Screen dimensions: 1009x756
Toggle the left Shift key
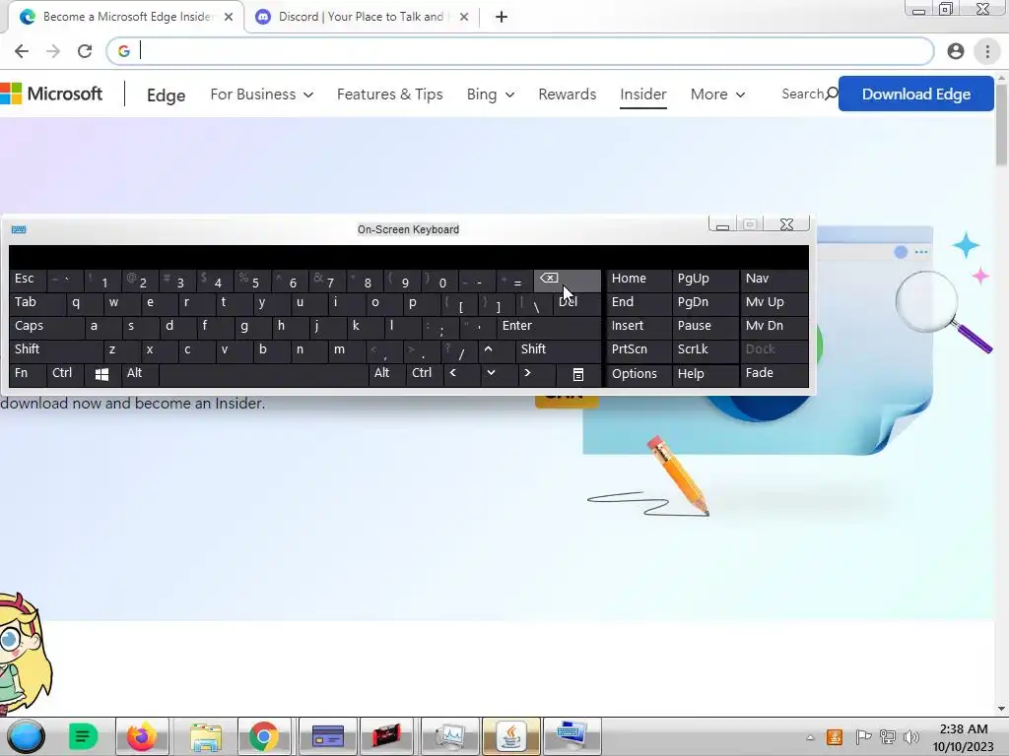(x=55, y=350)
